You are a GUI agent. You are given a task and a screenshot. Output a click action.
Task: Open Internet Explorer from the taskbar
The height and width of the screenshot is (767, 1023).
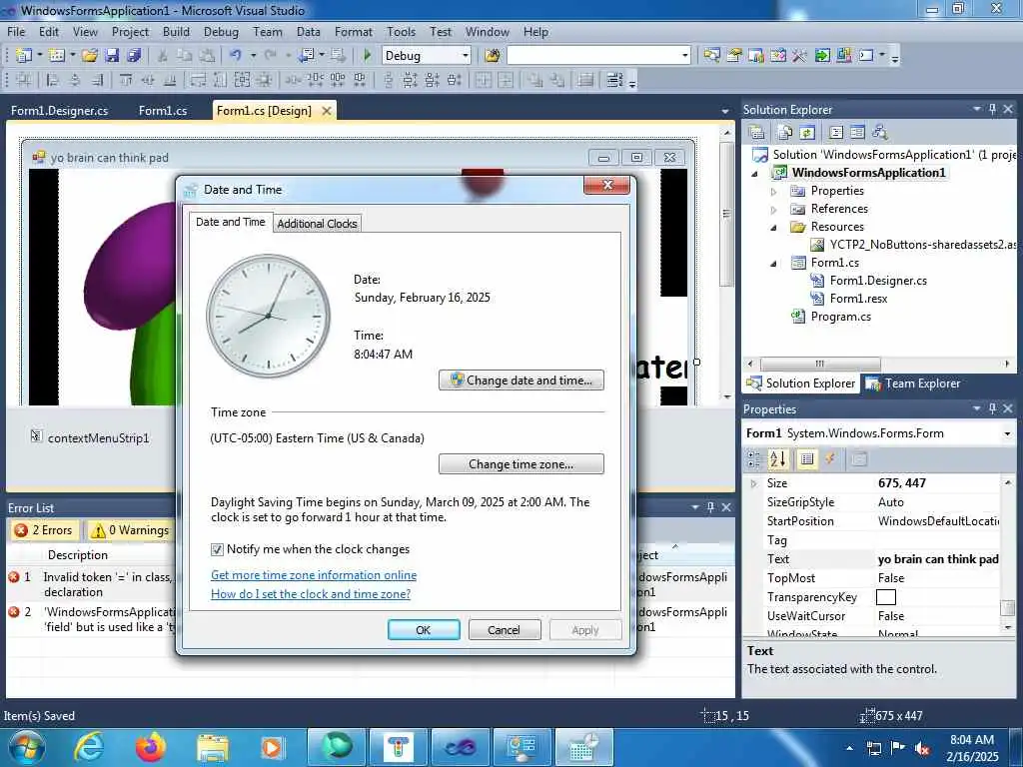coord(88,747)
